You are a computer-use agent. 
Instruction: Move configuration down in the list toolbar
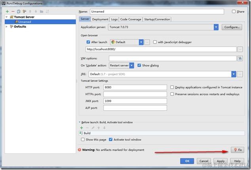pyautogui.click(x=36, y=11)
